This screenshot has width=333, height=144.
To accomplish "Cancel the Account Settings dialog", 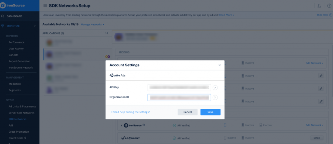I will click(x=188, y=112).
